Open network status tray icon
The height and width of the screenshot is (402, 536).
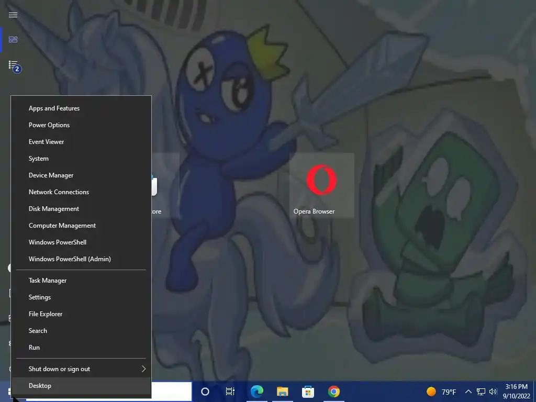(481, 392)
